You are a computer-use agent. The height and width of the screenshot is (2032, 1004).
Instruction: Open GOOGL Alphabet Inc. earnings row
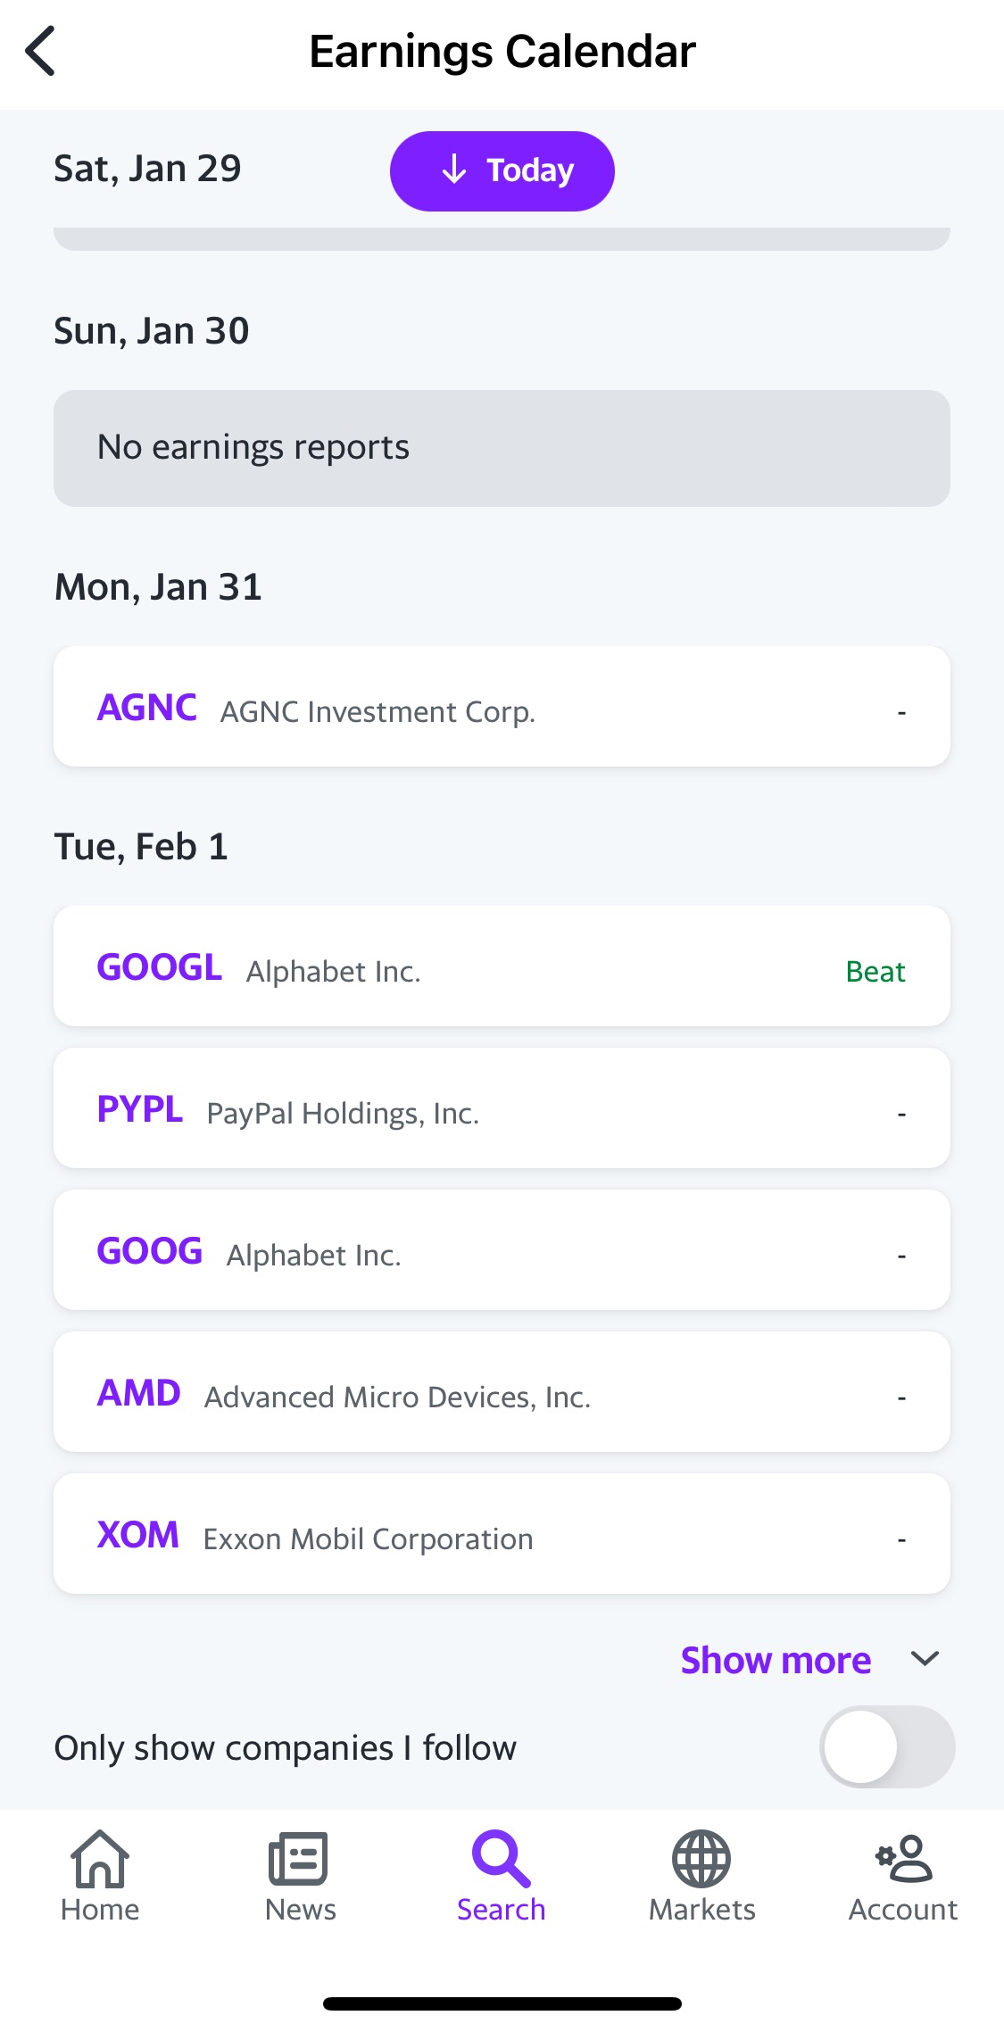click(x=502, y=966)
